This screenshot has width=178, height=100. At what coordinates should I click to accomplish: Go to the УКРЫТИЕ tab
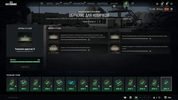91,4
